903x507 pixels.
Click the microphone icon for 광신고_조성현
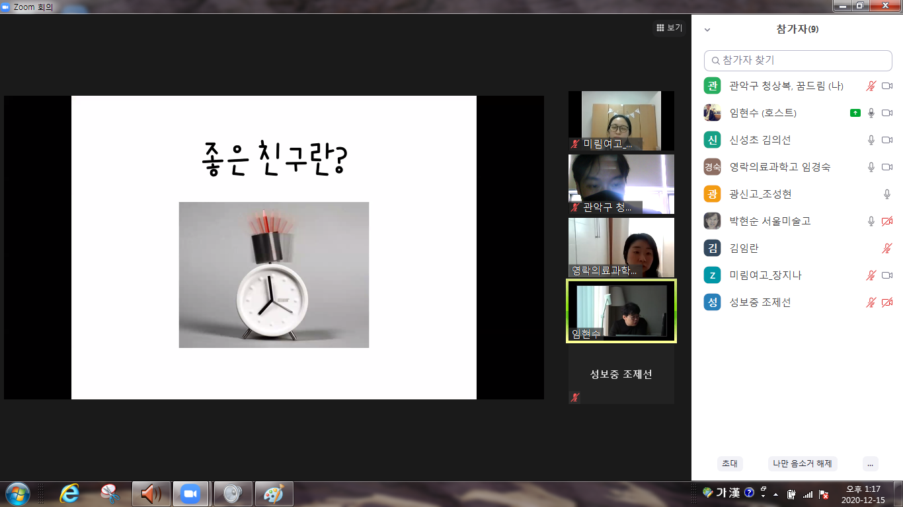(x=887, y=194)
